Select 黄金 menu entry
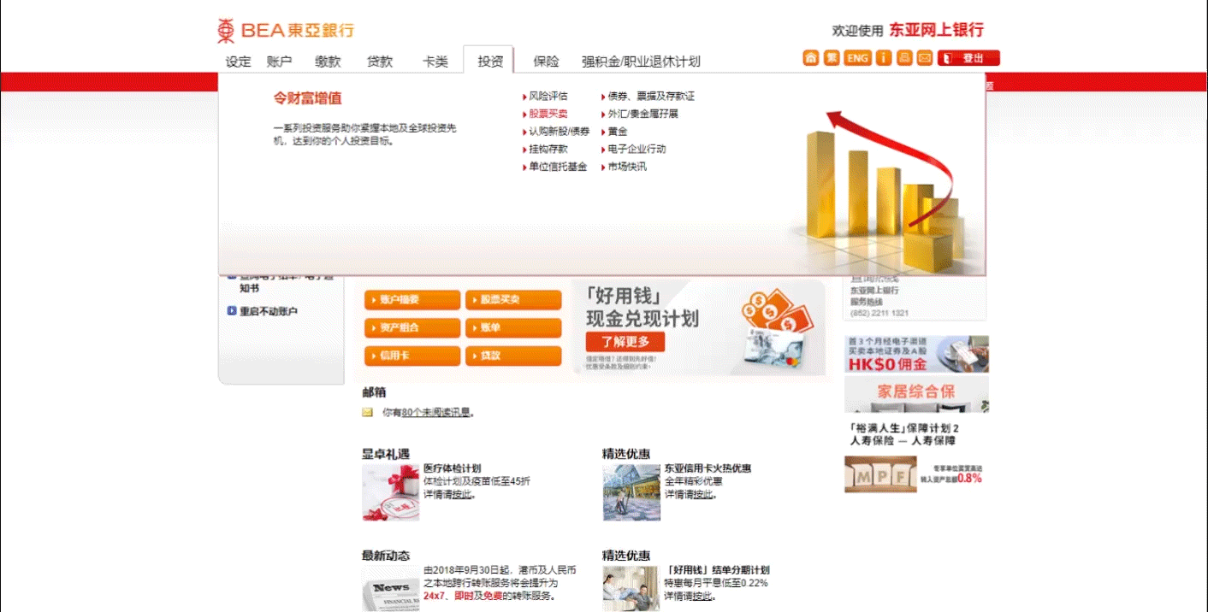Screen dimensions: 1208x612 pos(617,132)
